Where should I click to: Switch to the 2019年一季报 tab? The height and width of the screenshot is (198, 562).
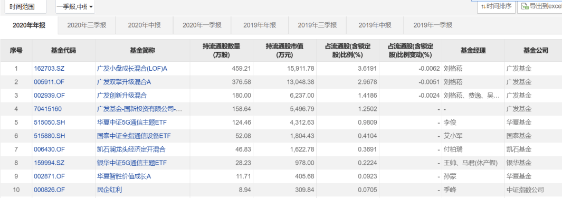433,25
